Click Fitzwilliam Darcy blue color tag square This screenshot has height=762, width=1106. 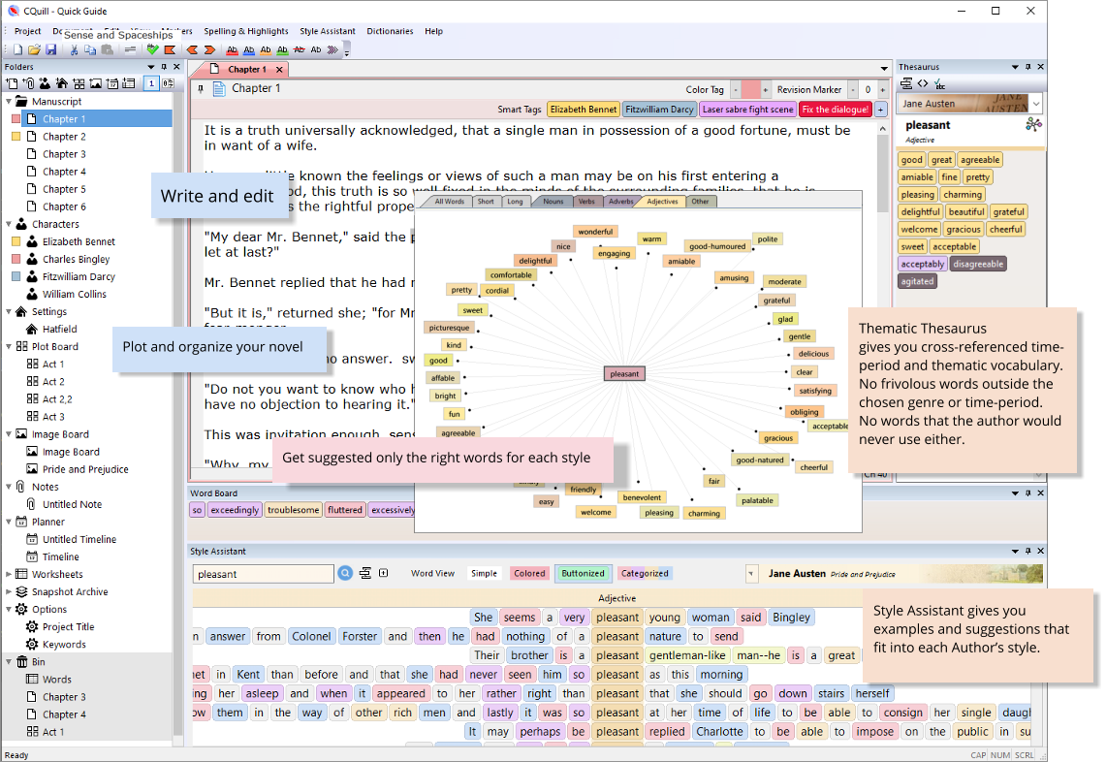16,276
